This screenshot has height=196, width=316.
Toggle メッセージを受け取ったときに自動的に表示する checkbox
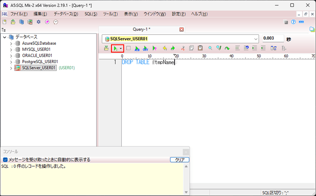coord(5,160)
